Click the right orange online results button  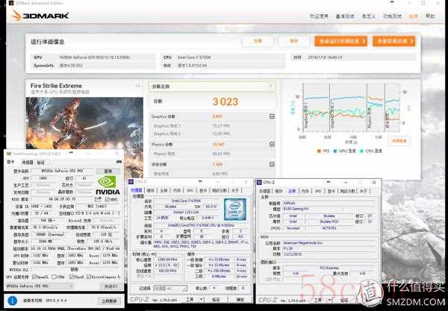pyautogui.click(x=393, y=41)
